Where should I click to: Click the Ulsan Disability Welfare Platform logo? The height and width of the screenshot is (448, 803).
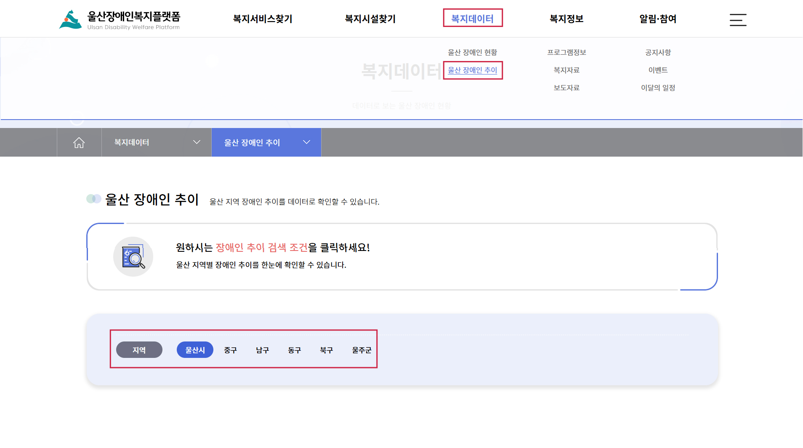(x=120, y=20)
